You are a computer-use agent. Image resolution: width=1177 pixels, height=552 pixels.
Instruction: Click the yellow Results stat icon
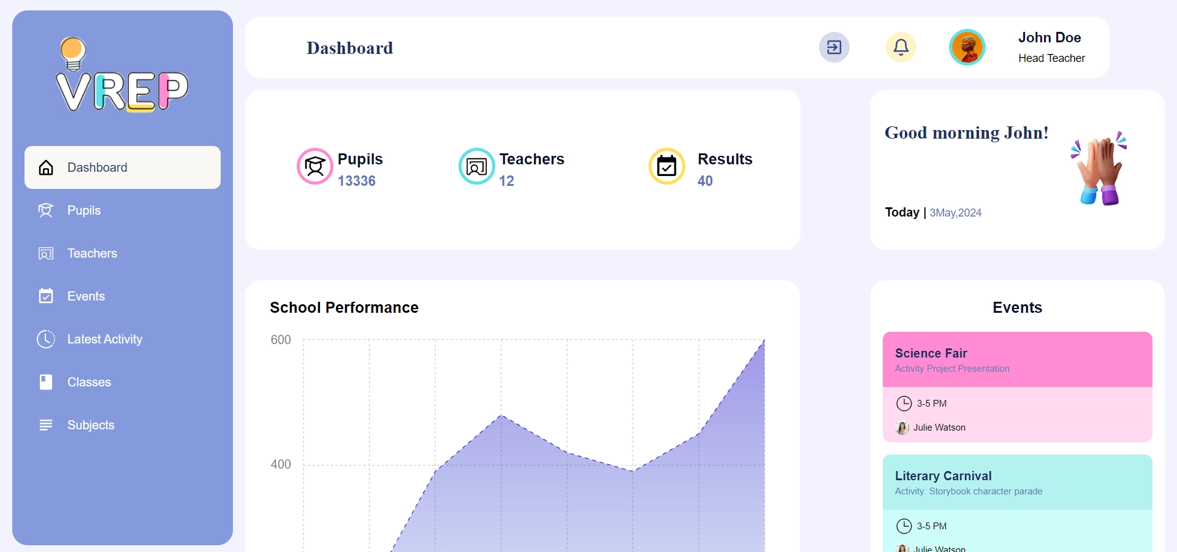[x=667, y=166]
